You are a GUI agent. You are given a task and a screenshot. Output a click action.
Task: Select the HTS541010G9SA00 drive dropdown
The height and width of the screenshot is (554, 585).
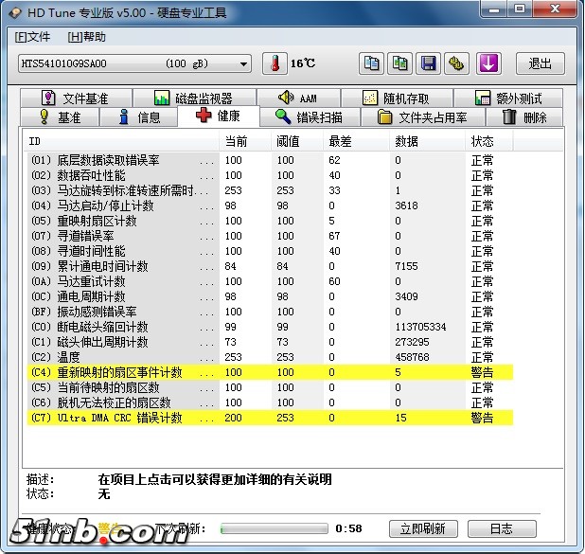pyautogui.click(x=134, y=63)
